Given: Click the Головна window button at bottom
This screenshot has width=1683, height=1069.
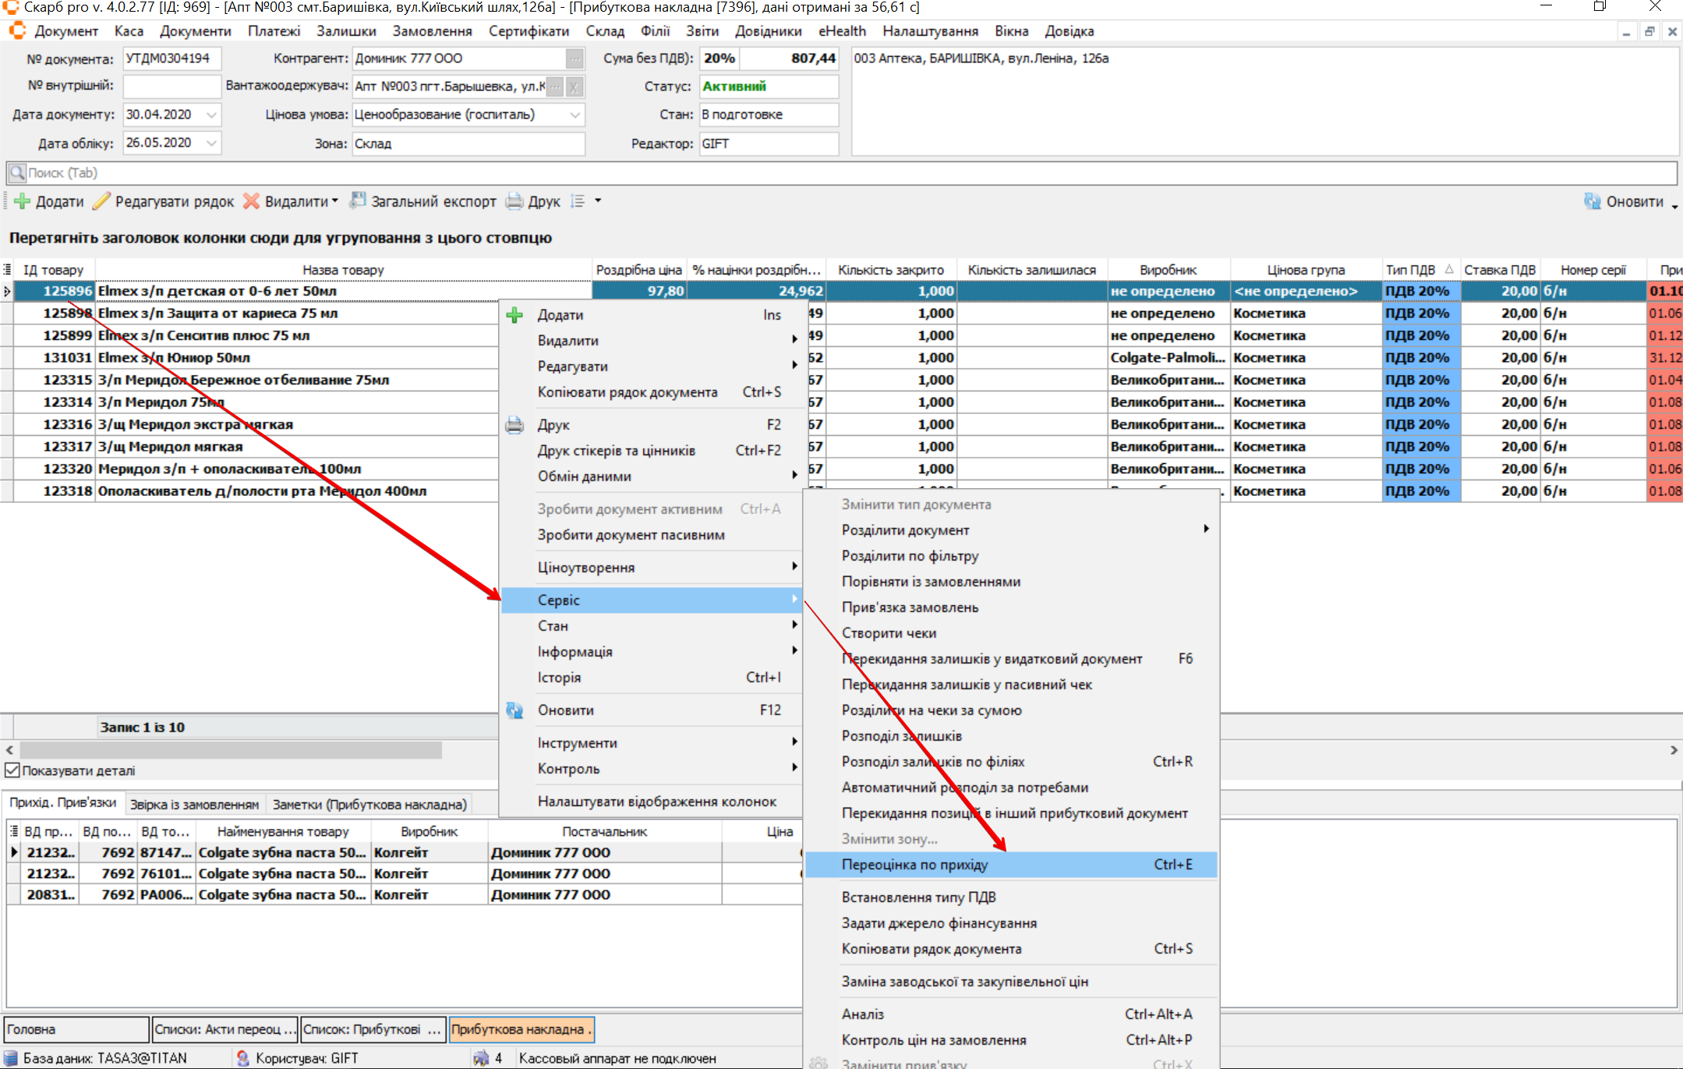Looking at the screenshot, I should point(76,1029).
